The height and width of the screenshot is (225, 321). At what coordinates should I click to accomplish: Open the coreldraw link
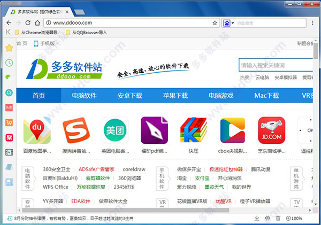coord(134,169)
